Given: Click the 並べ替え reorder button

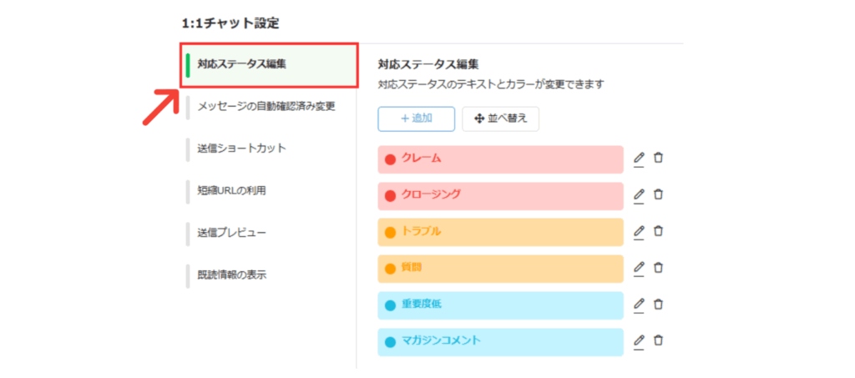Looking at the screenshot, I should pos(501,119).
